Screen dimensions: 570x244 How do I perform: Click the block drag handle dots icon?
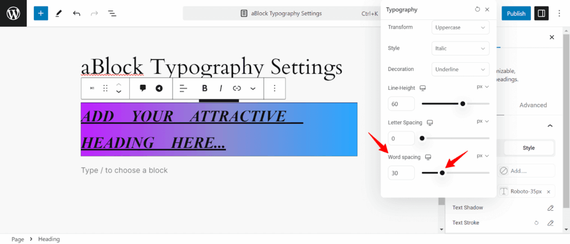[105, 88]
